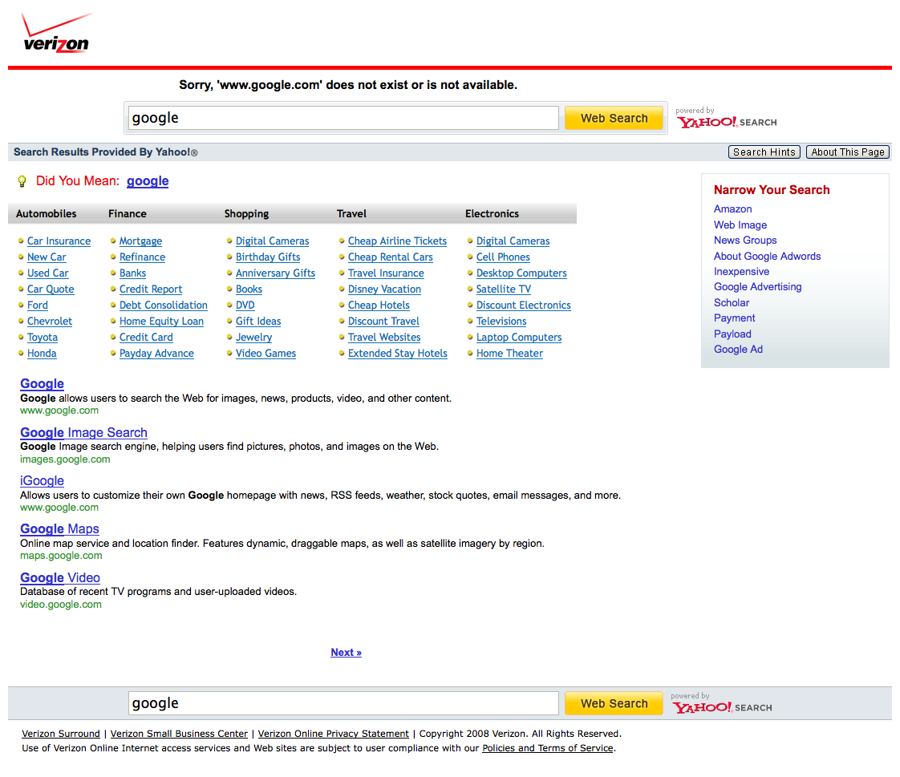The width and height of the screenshot is (900, 777).
Task: Narrow search to About Google Adwords
Action: [x=767, y=257]
